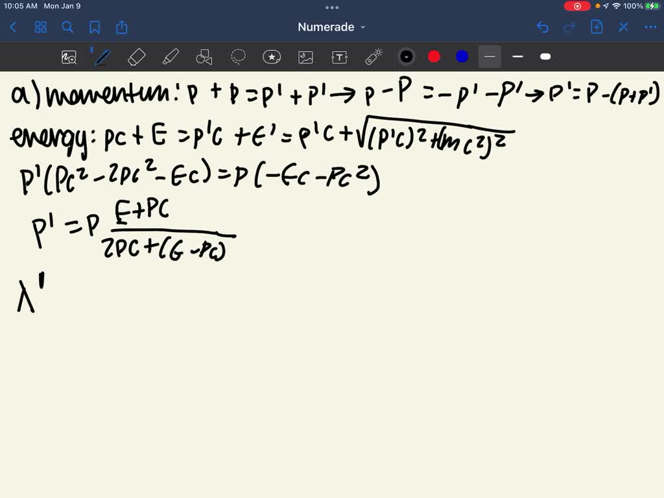Toggle the thick stroke width
The width and height of the screenshot is (664, 498).
pos(545,57)
